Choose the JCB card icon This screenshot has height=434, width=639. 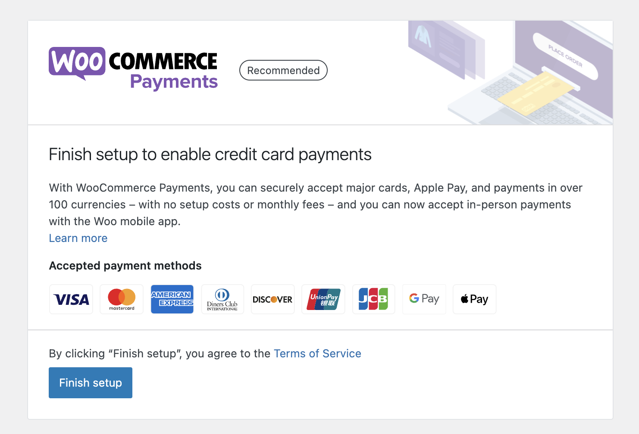373,299
